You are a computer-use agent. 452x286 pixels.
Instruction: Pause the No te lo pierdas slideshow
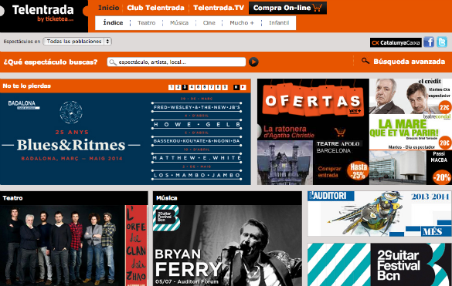pyautogui.click(x=236, y=87)
